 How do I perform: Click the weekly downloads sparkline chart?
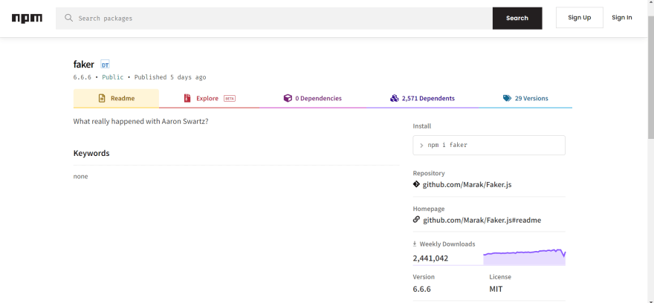tap(524, 257)
